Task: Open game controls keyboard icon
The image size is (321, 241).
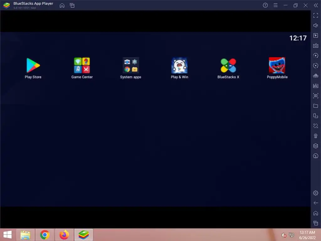Action: (316, 46)
